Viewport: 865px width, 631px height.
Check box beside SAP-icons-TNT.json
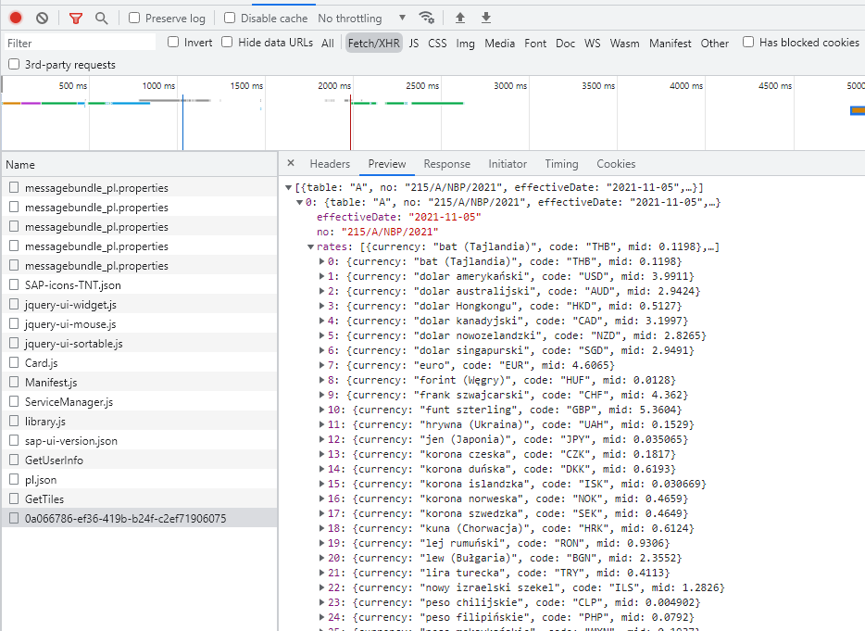pyautogui.click(x=14, y=284)
